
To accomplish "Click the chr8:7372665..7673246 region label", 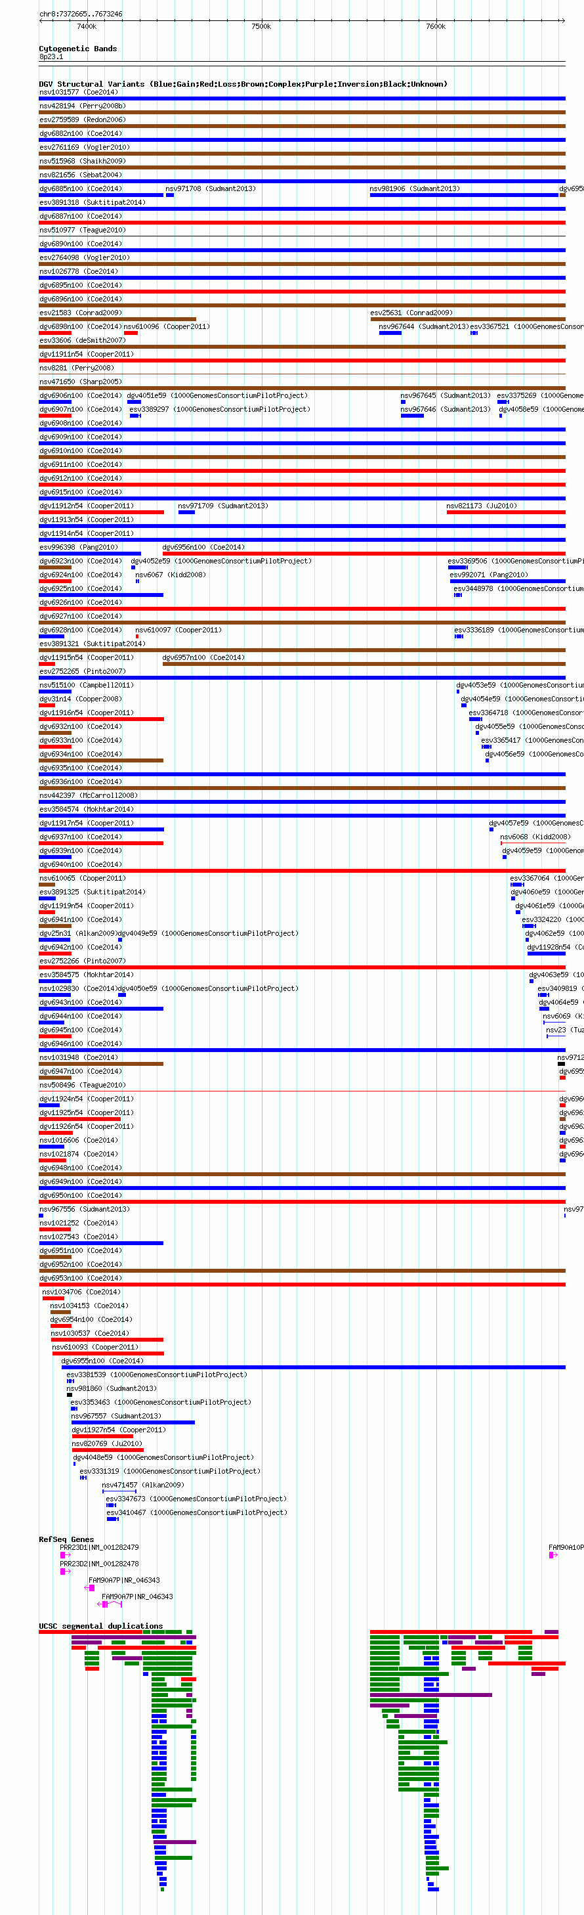I will [81, 13].
